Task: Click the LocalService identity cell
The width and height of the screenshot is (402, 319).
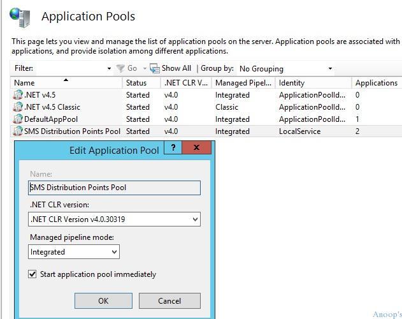Action: 299,131
